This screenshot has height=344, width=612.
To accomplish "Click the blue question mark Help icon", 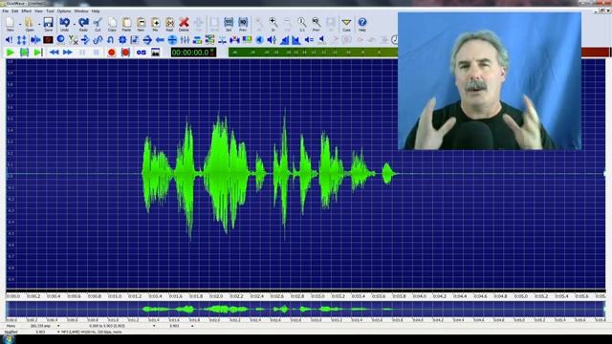I will tap(362, 23).
